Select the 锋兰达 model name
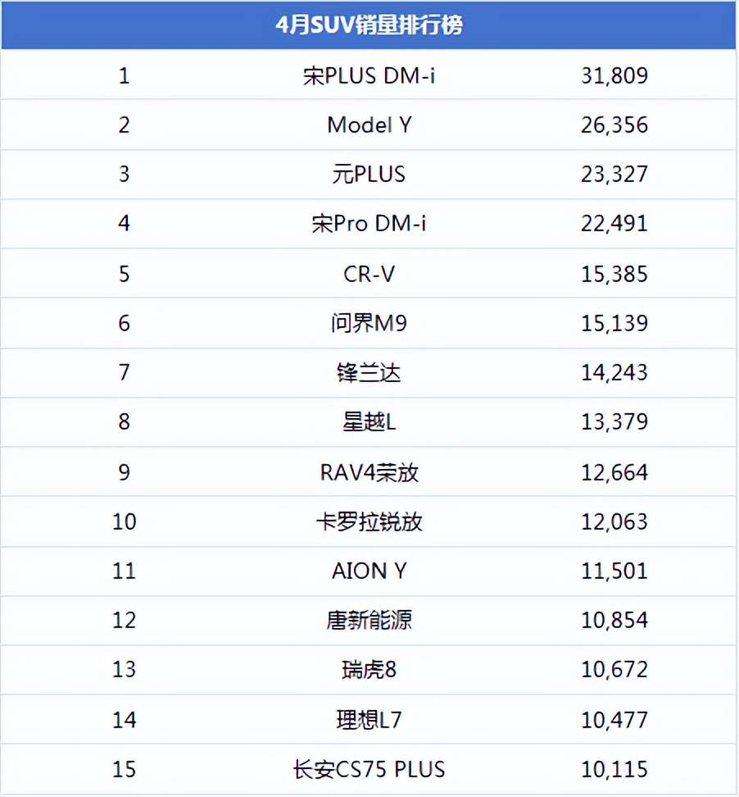Screen dimensions: 739x797 369,373
